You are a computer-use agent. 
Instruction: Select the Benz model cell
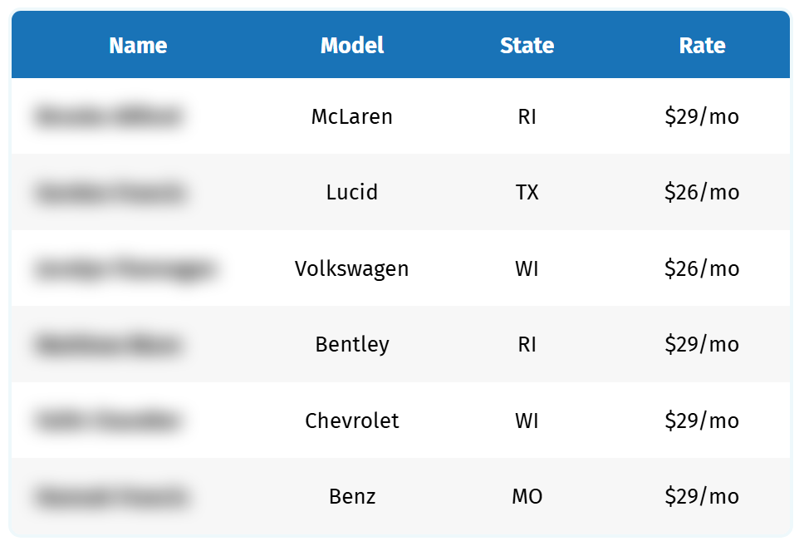pyautogui.click(x=352, y=497)
